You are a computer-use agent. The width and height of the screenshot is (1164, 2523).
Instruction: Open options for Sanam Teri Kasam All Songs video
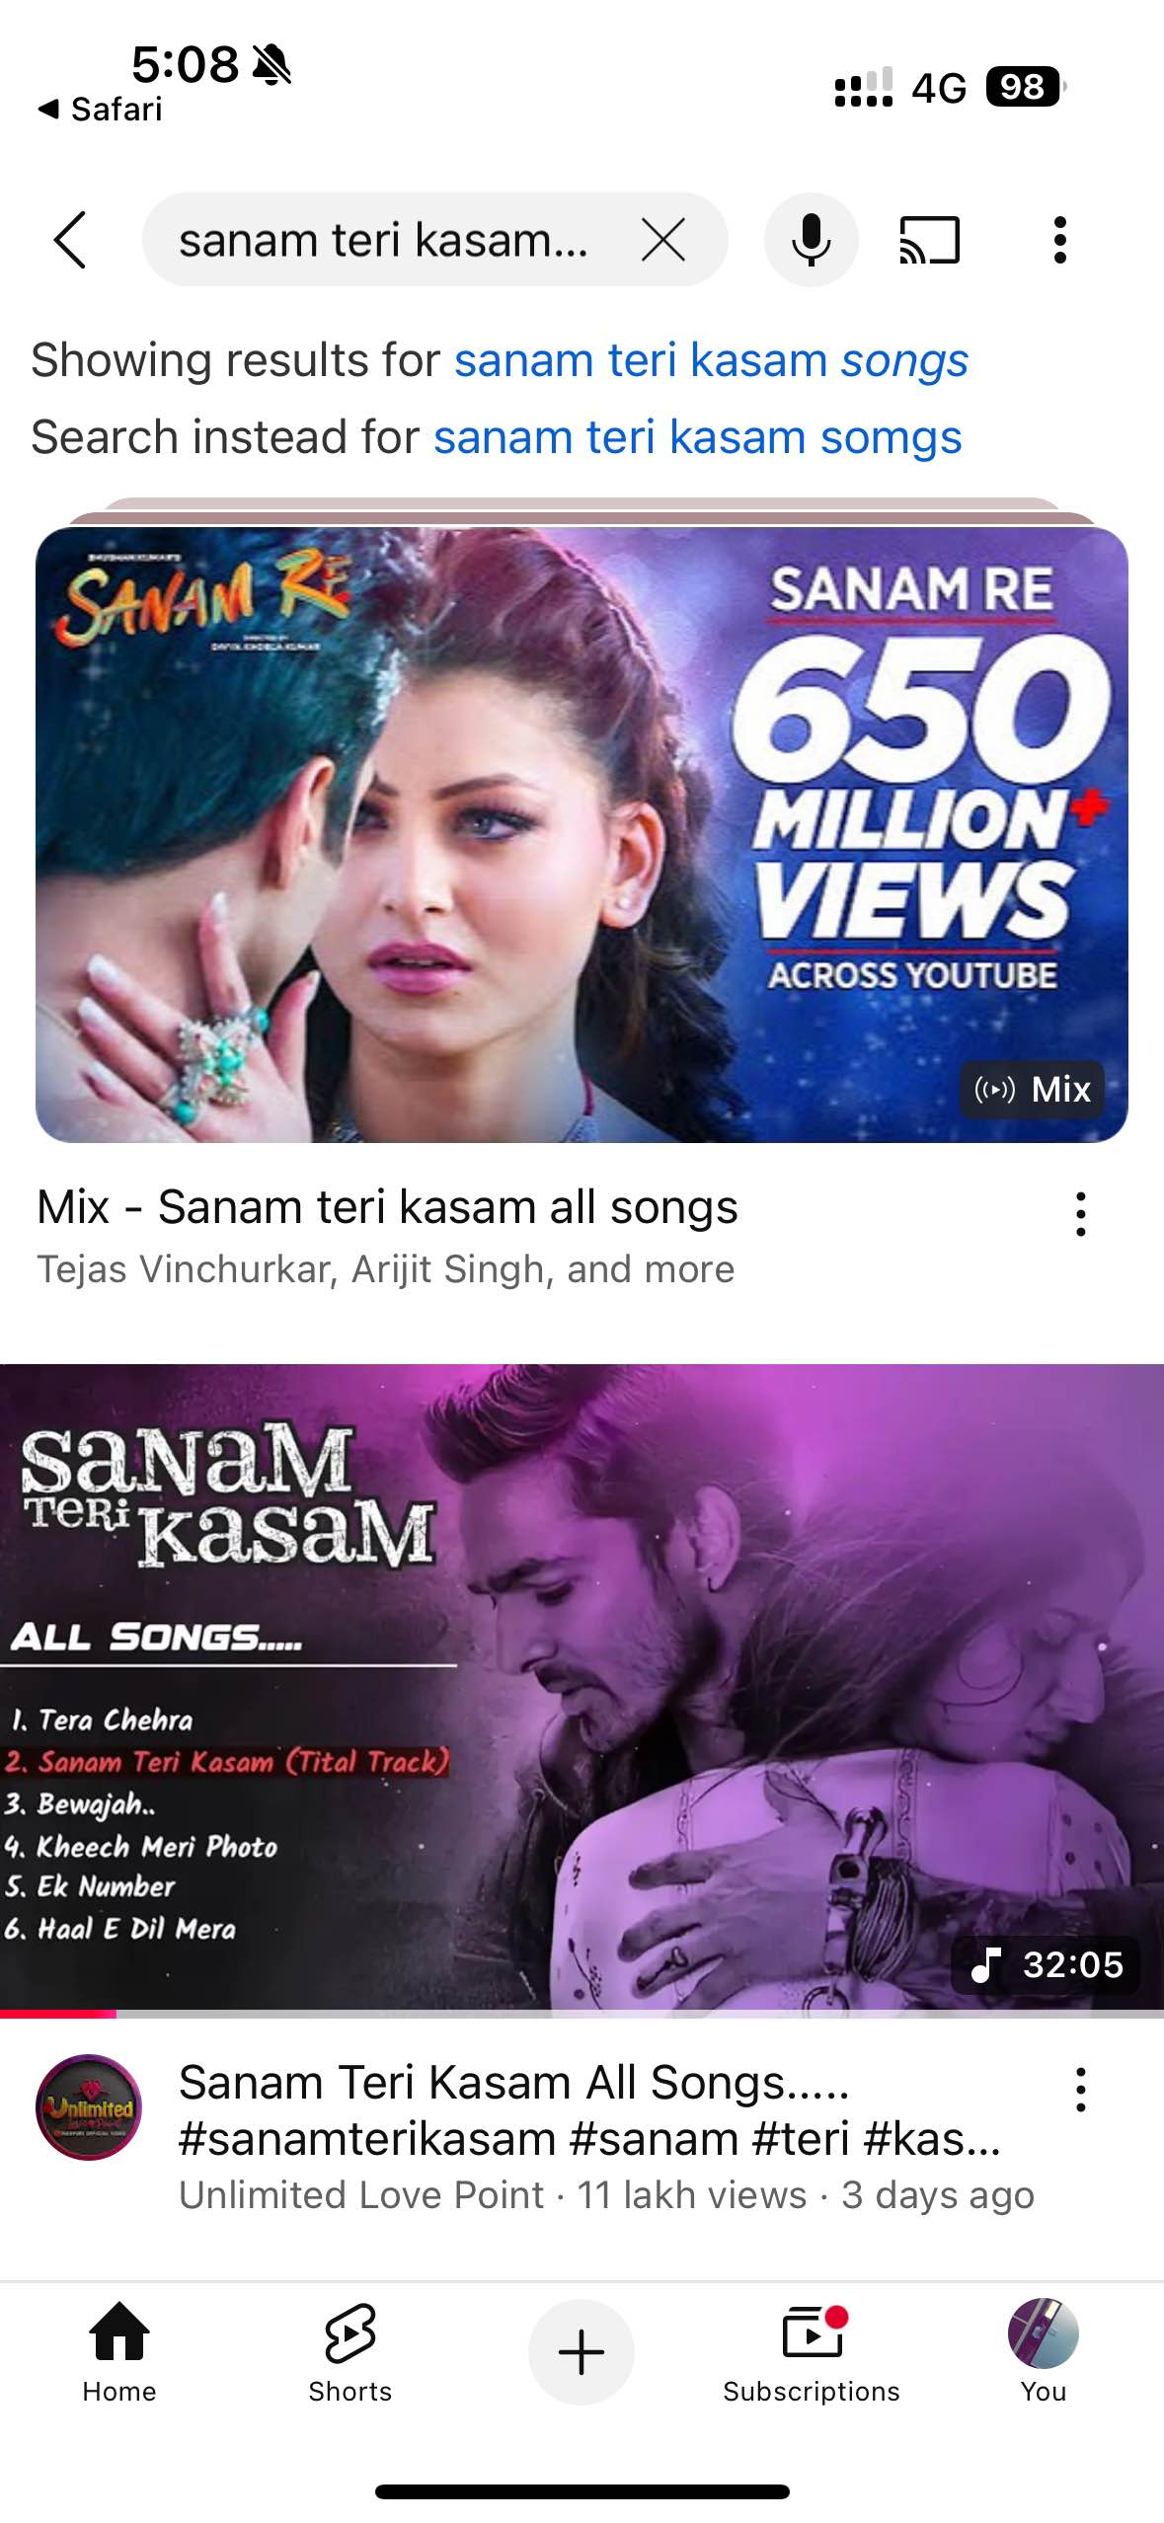click(1081, 2089)
